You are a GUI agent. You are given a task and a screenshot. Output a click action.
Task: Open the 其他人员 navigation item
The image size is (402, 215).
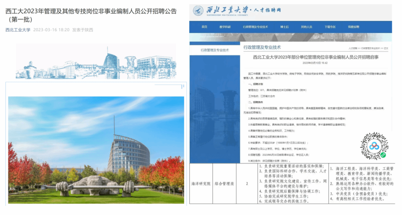pyautogui.click(x=306, y=27)
